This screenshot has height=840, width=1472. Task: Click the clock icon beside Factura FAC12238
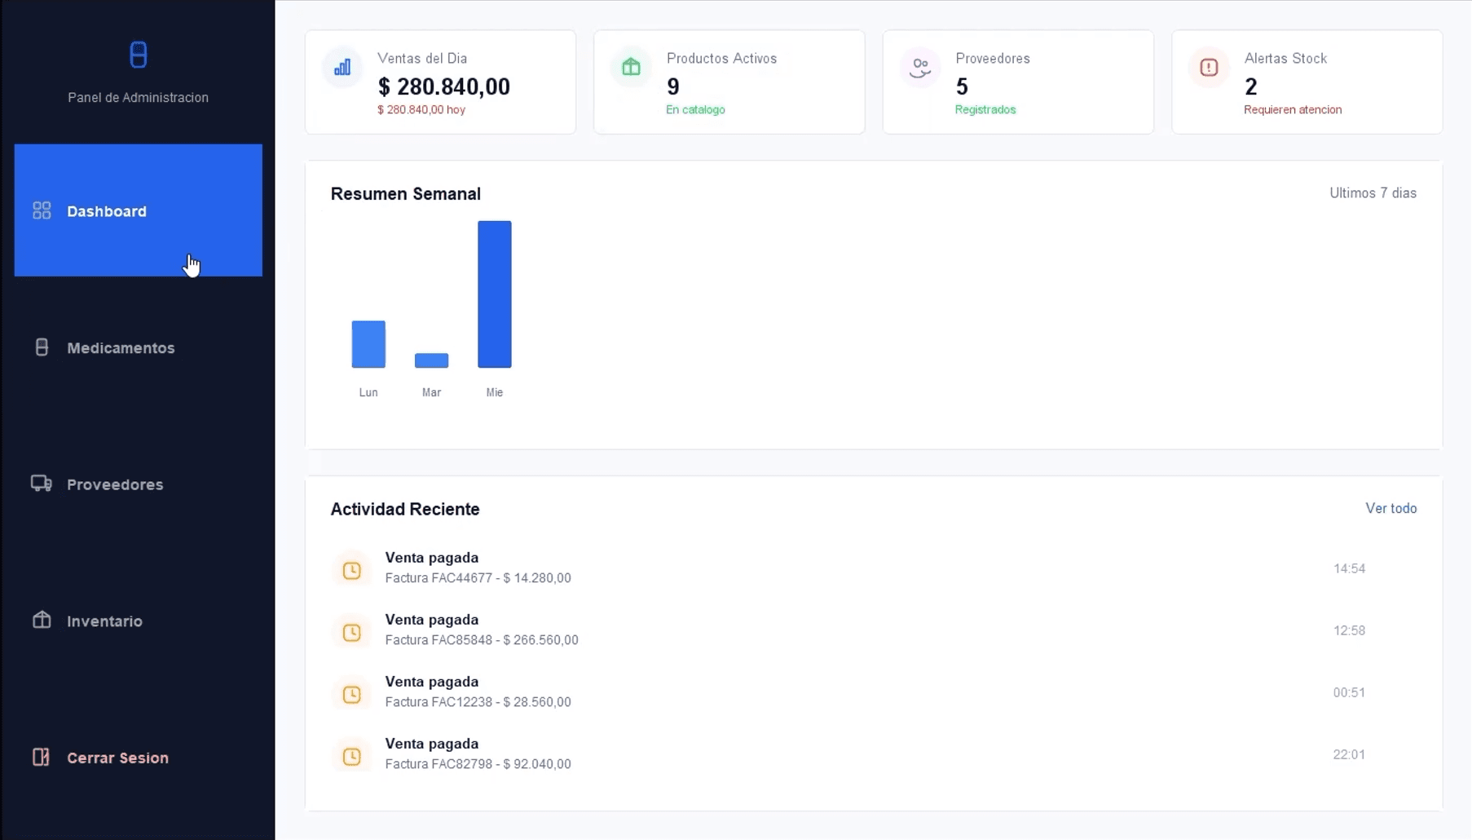click(x=351, y=694)
